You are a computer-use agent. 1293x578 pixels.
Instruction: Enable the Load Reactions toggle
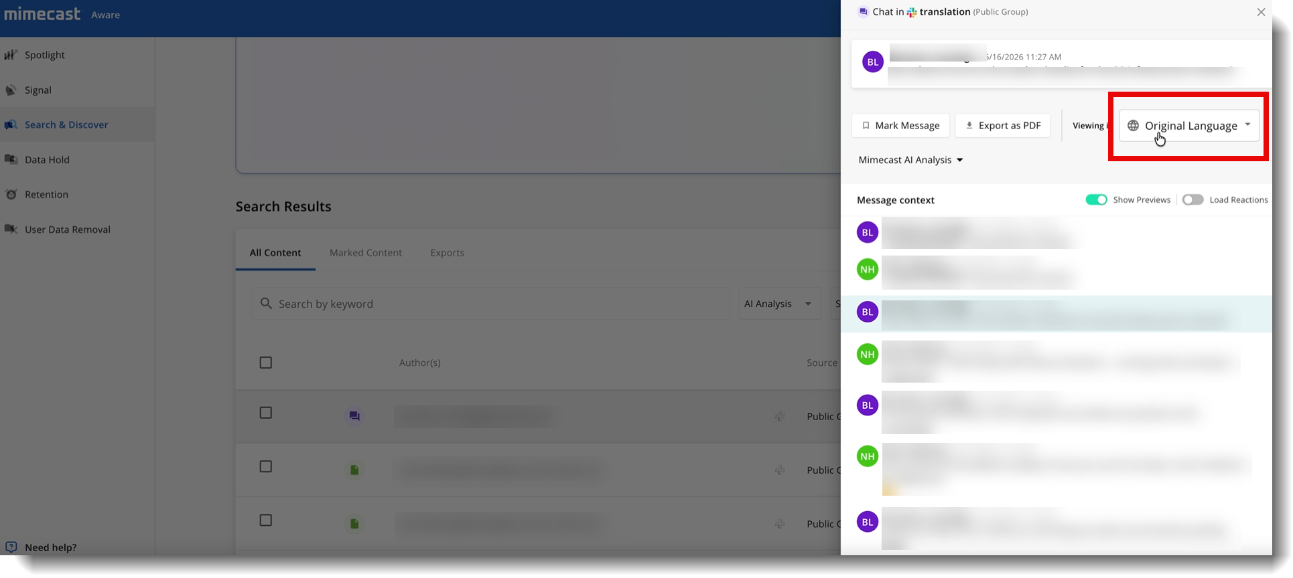tap(1193, 199)
